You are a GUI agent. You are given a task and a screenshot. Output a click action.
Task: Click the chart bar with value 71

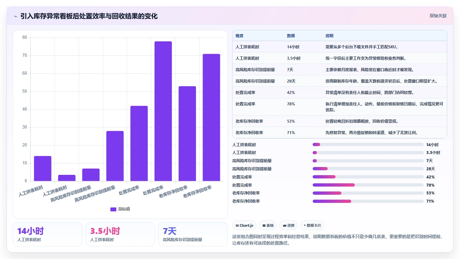pos(212,117)
